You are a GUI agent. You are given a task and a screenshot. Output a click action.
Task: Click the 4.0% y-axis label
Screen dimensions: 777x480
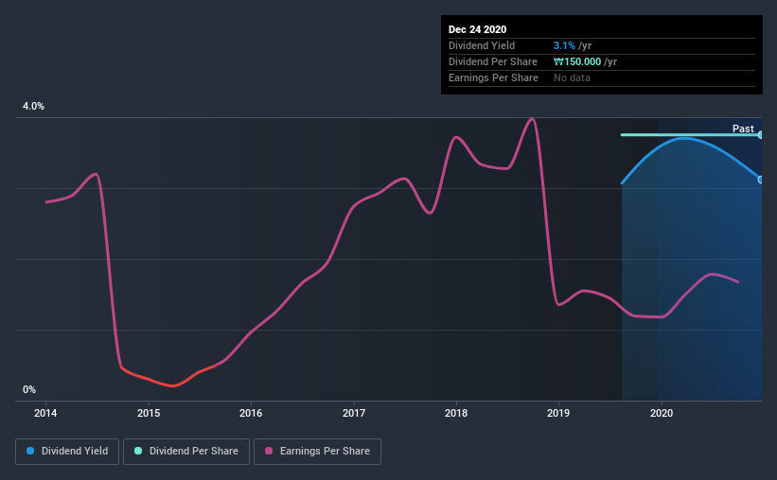coord(33,107)
